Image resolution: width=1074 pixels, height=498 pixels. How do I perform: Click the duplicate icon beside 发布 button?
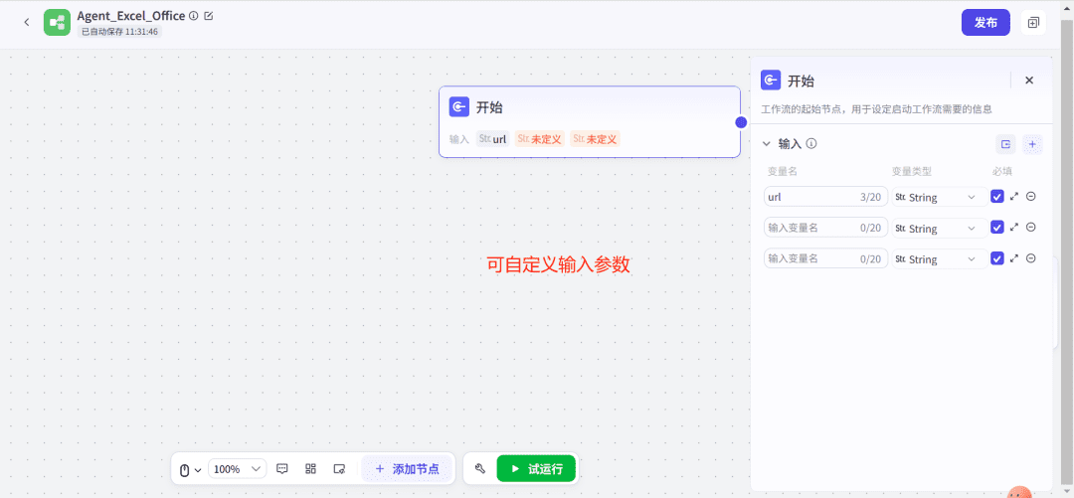1033,22
